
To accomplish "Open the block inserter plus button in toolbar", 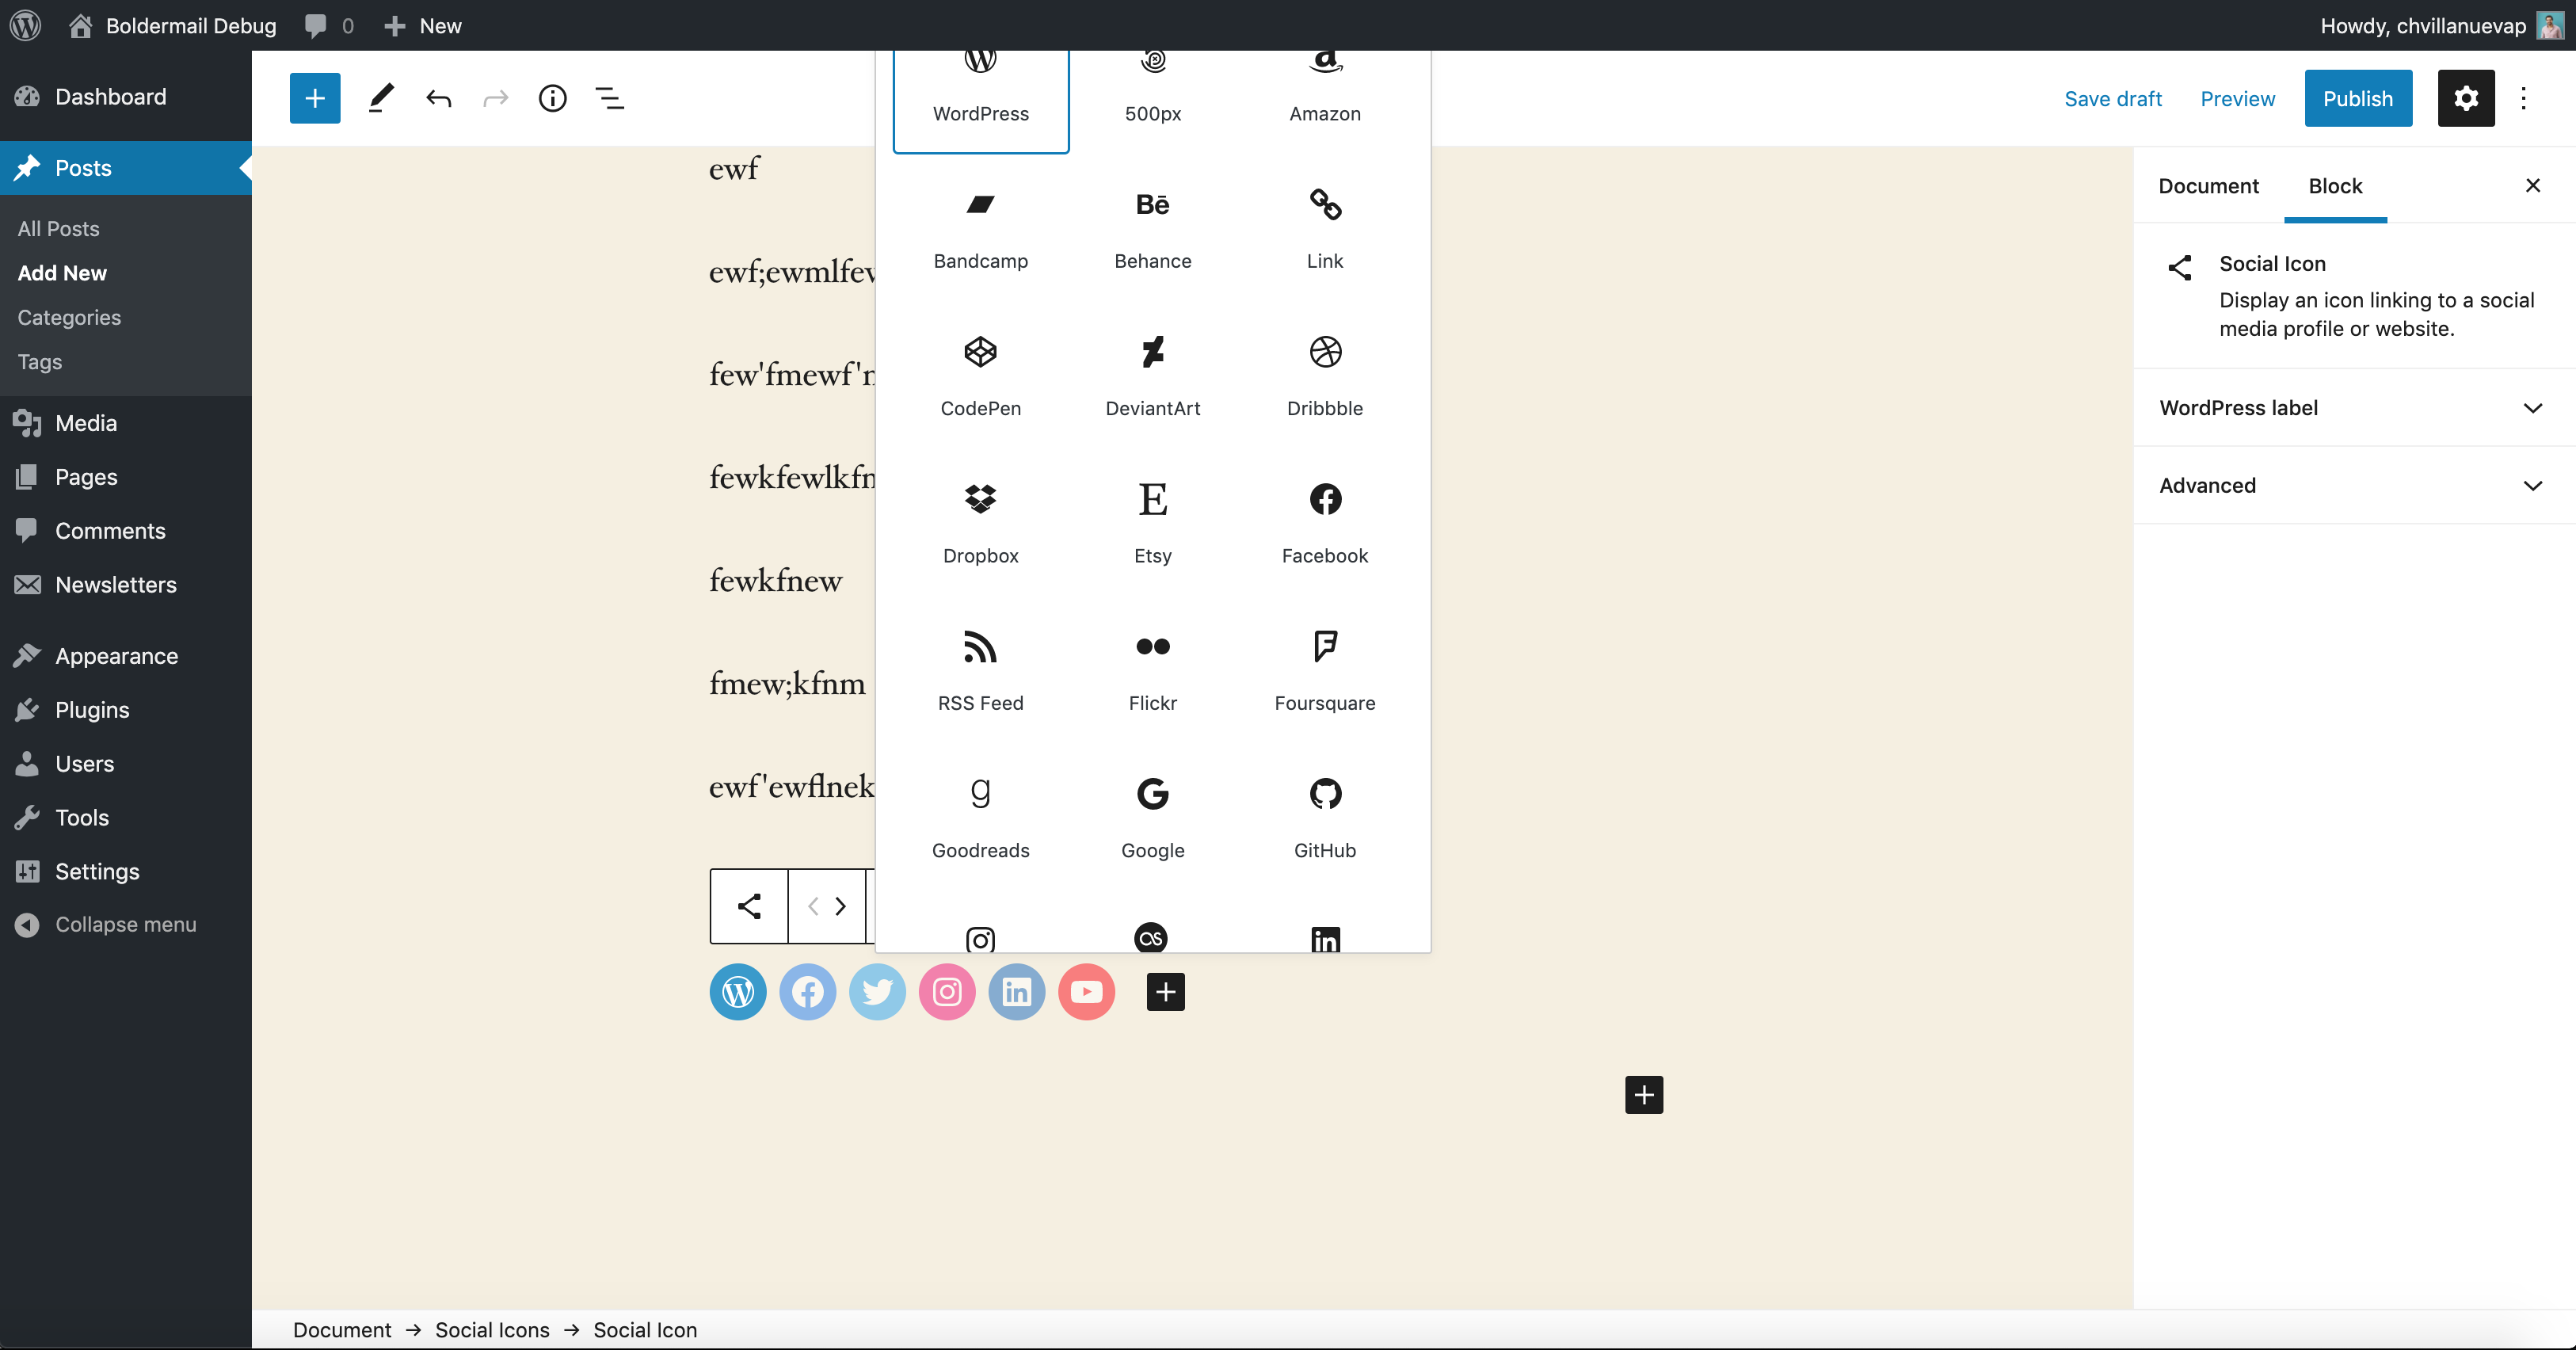I will pos(315,98).
